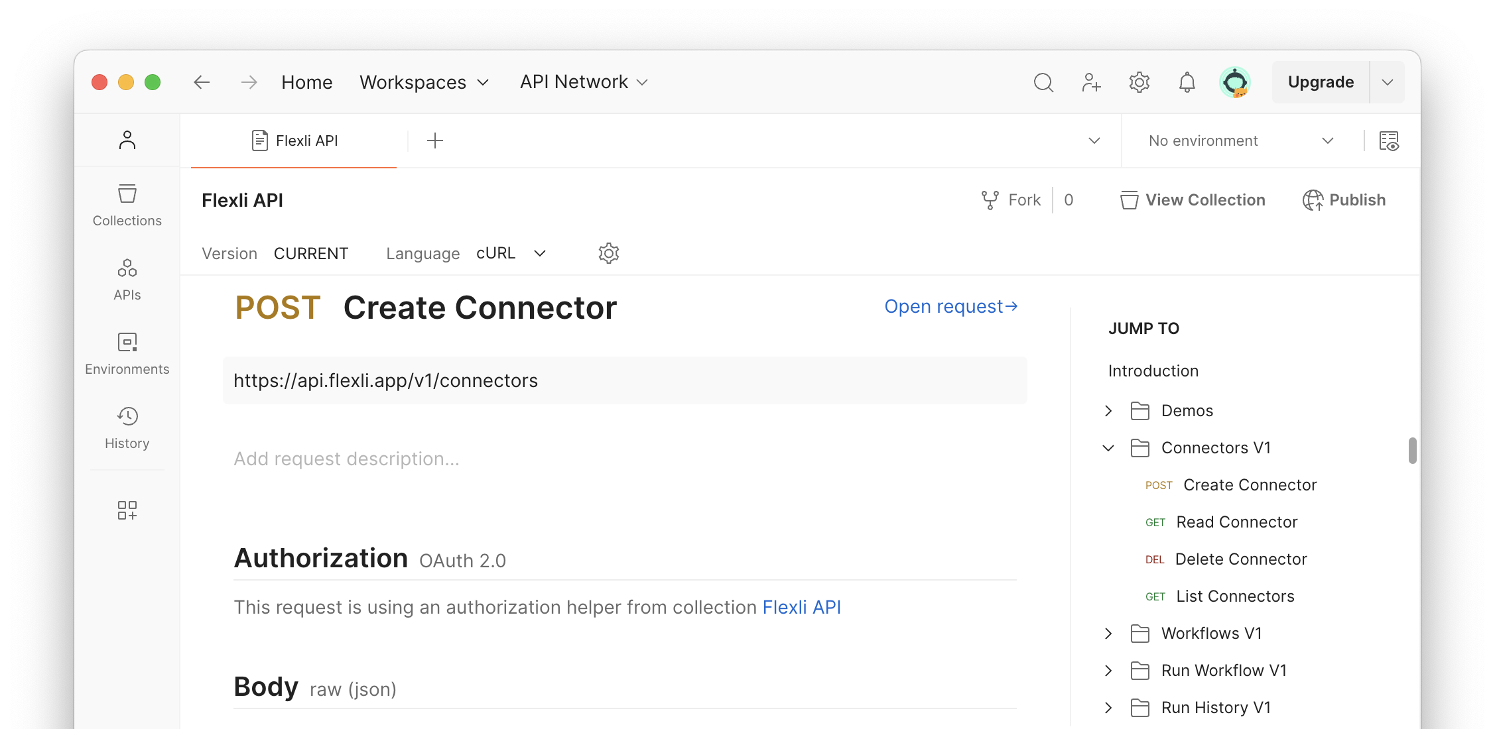Open Collections in the sidebar
Image resolution: width=1495 pixels, height=729 pixels.
point(127,205)
